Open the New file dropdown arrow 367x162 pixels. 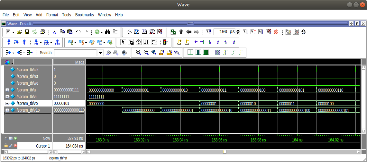pyautogui.click(x=13, y=32)
